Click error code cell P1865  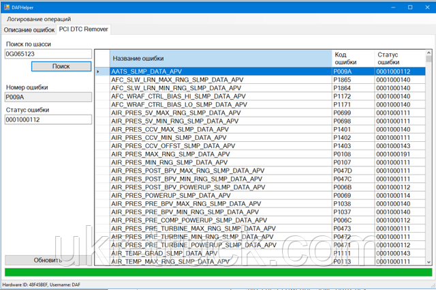point(353,80)
